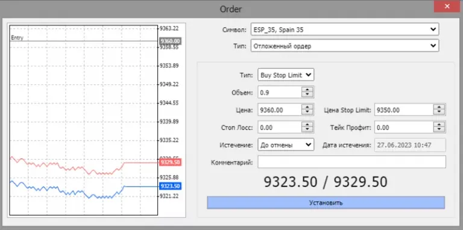The height and width of the screenshot is (230, 463).
Task: Click the 9321.22 price axis value
Action: tap(169, 196)
